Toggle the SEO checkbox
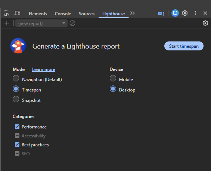Screen dimensions: 211x171 tap(17, 153)
